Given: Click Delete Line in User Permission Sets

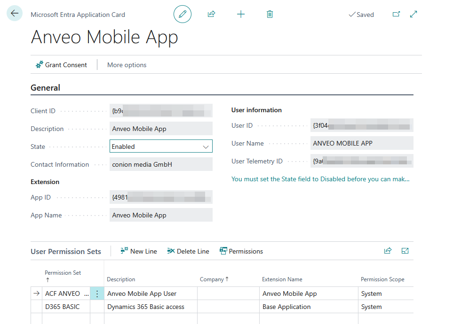Looking at the screenshot, I should (x=188, y=251).
